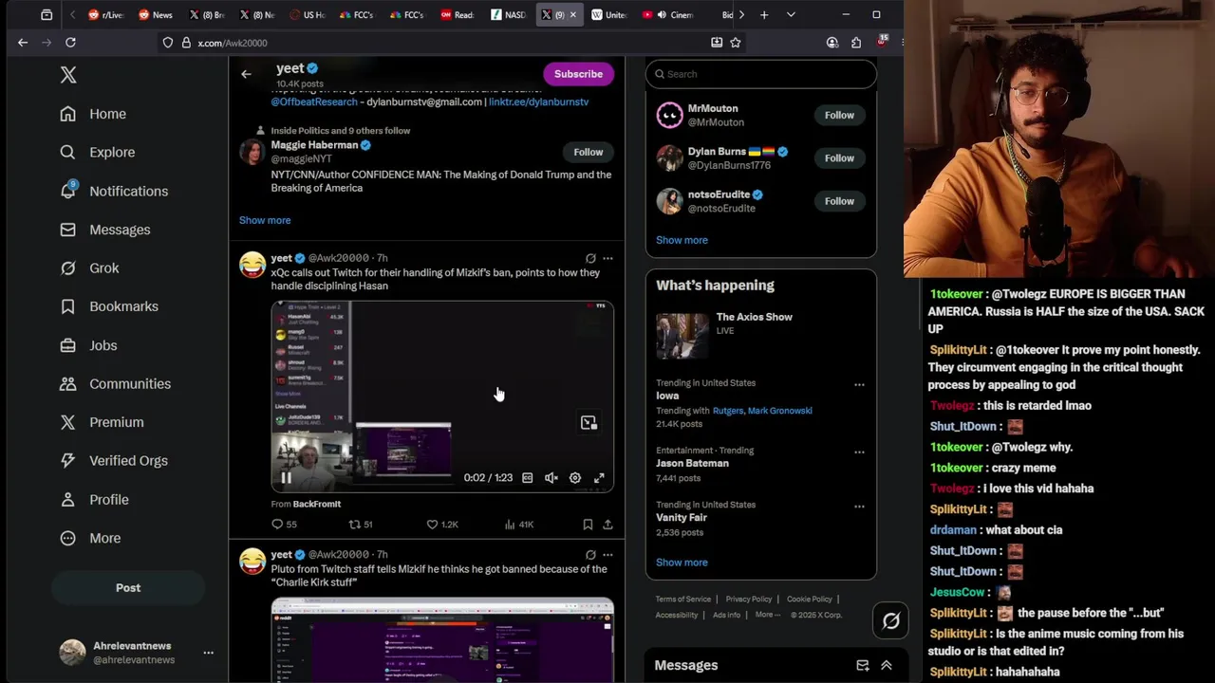Expand the Messages drawer
This screenshot has height=683, width=1215.
[887, 666]
